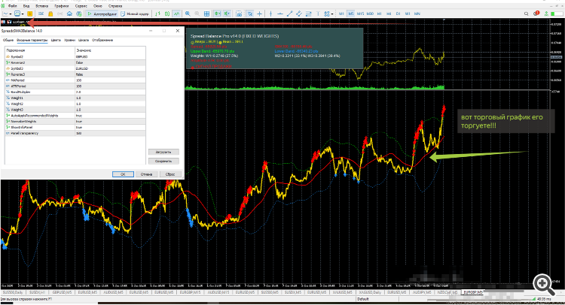This screenshot has width=565, height=305.
Task: Open the profiles icon in toolbar
Action: tap(17, 14)
